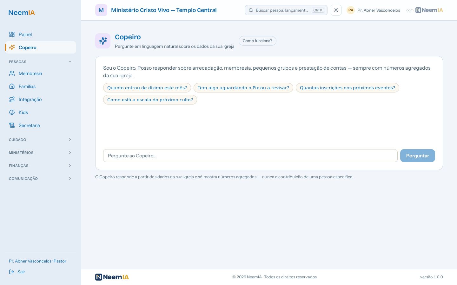Focus the 'Pergunte ao Copeiro' input field
This screenshot has height=285, width=457.
(250, 156)
